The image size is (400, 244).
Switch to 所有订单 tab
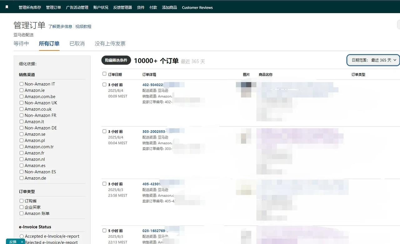[x=49, y=43]
